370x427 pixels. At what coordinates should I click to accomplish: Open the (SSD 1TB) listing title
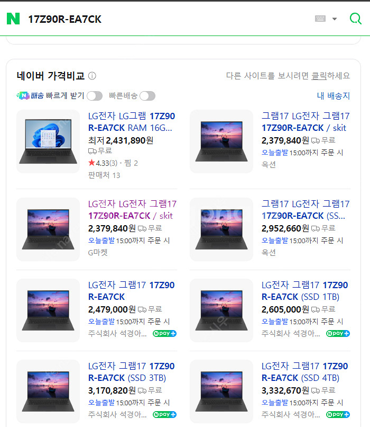[304, 291]
